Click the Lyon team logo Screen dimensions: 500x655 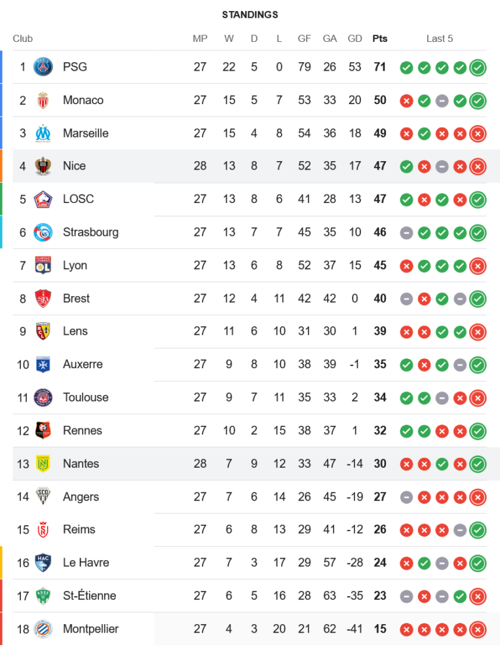43,265
